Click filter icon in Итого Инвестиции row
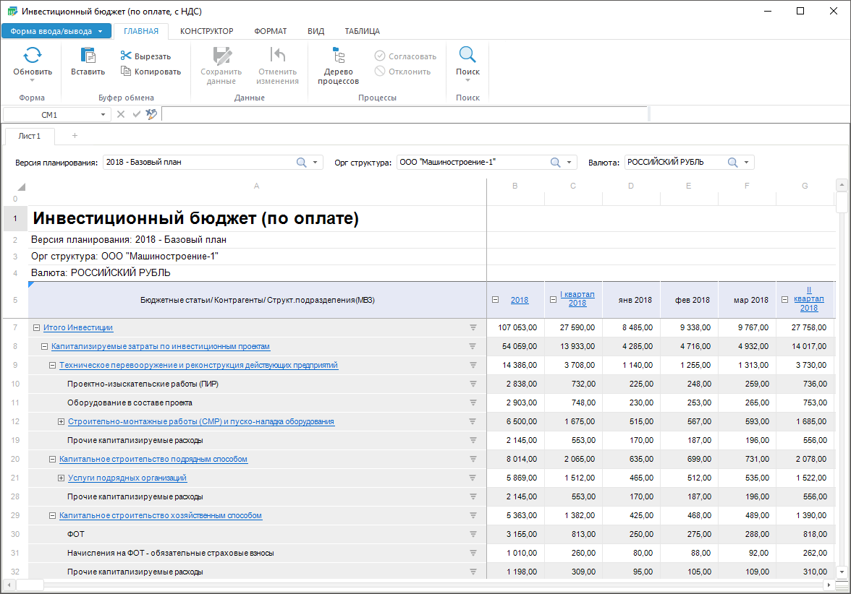 (473, 327)
